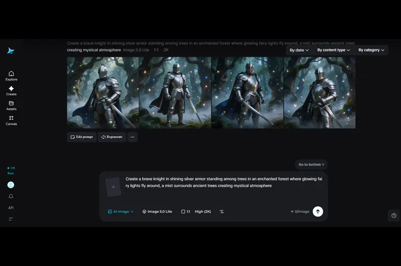Expand the sidebar menu icon at bottom
Image resolution: width=401 pixels, height=266 pixels.
[11, 219]
